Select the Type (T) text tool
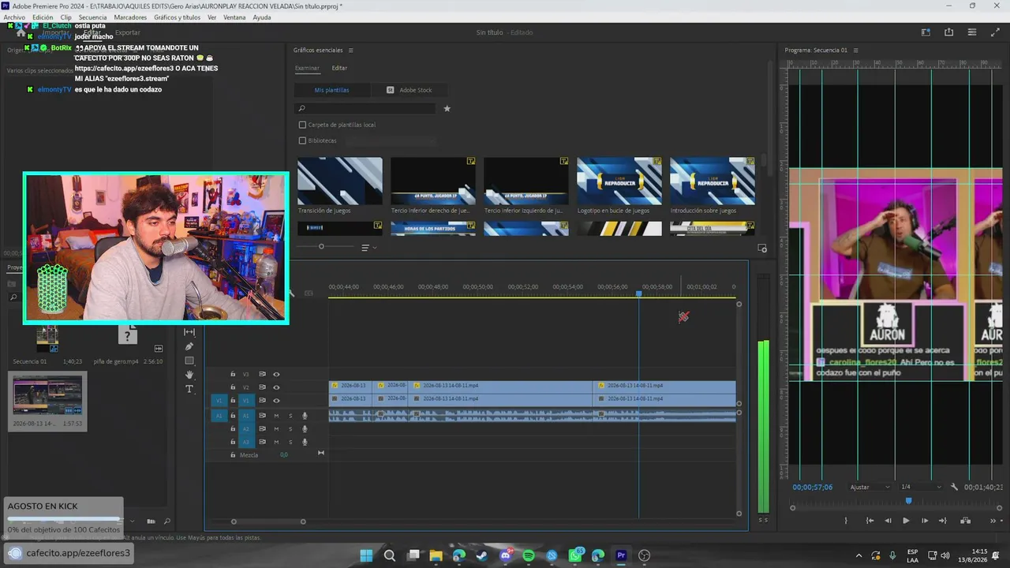The height and width of the screenshot is (568, 1010). (189, 389)
